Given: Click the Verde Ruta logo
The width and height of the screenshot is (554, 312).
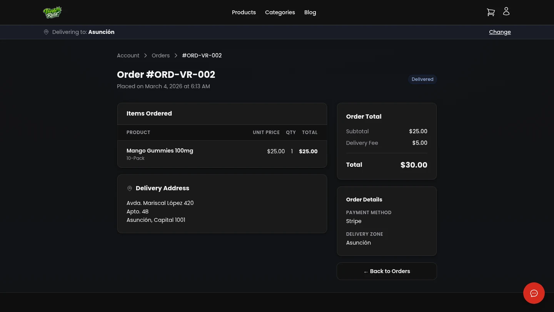Looking at the screenshot, I should (53, 12).
